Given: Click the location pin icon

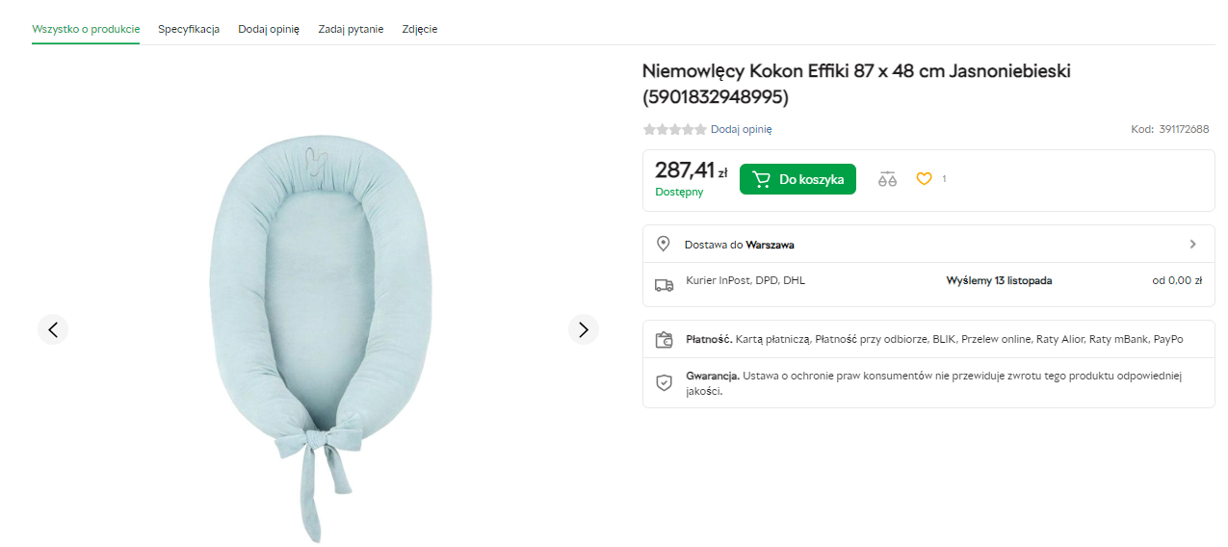Looking at the screenshot, I should pyautogui.click(x=664, y=244).
